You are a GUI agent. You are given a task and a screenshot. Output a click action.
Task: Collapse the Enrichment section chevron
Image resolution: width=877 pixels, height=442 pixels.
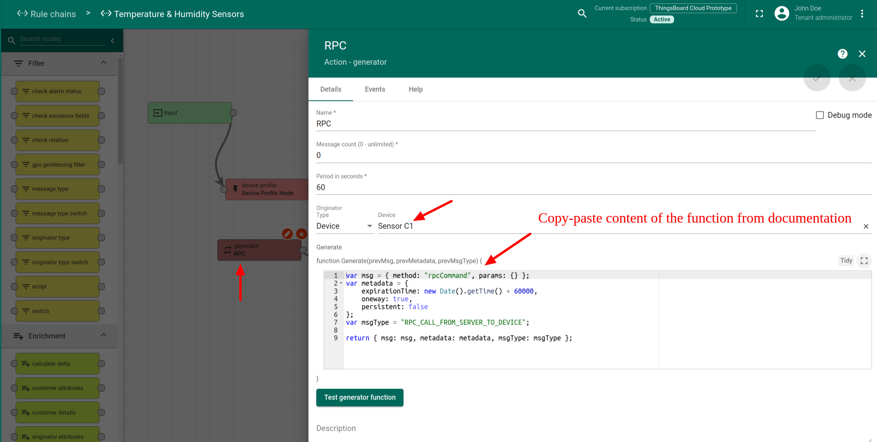click(x=104, y=335)
